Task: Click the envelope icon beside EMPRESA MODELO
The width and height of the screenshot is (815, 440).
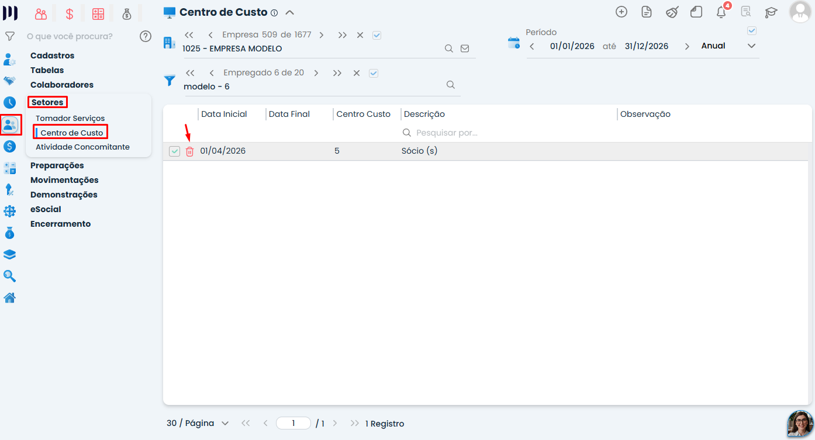Action: pyautogui.click(x=465, y=48)
